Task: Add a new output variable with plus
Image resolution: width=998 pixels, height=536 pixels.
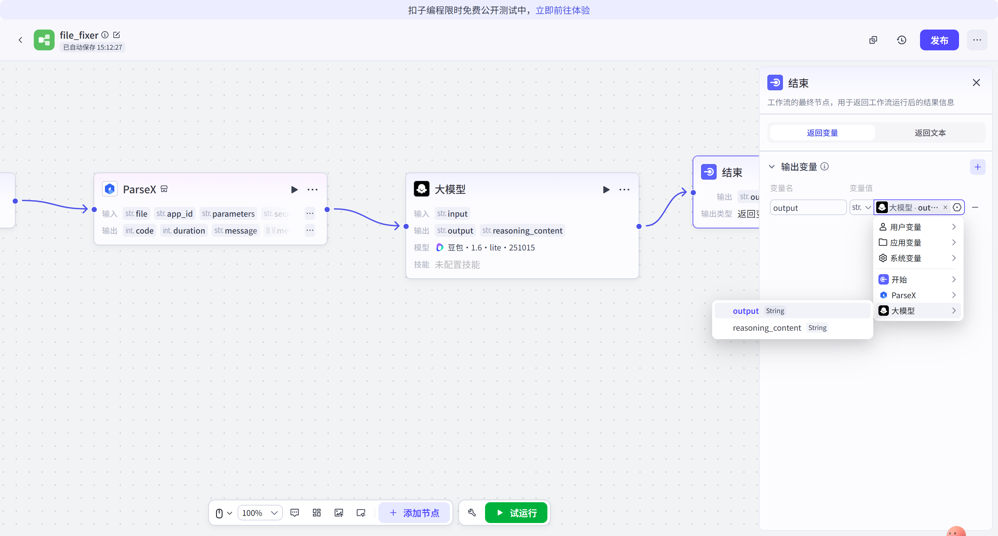Action: point(978,167)
